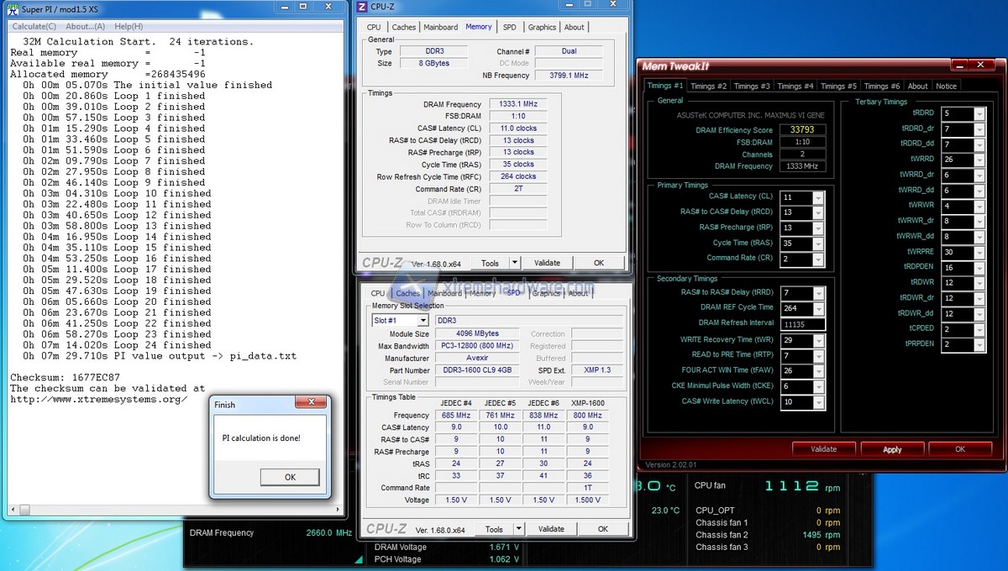Open the CAS# Latency (CL) dropdown in Mem TweakIt
The image size is (1008, 571).
click(818, 197)
